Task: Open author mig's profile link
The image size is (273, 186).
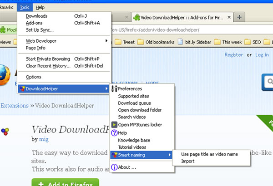Action: 44,139
